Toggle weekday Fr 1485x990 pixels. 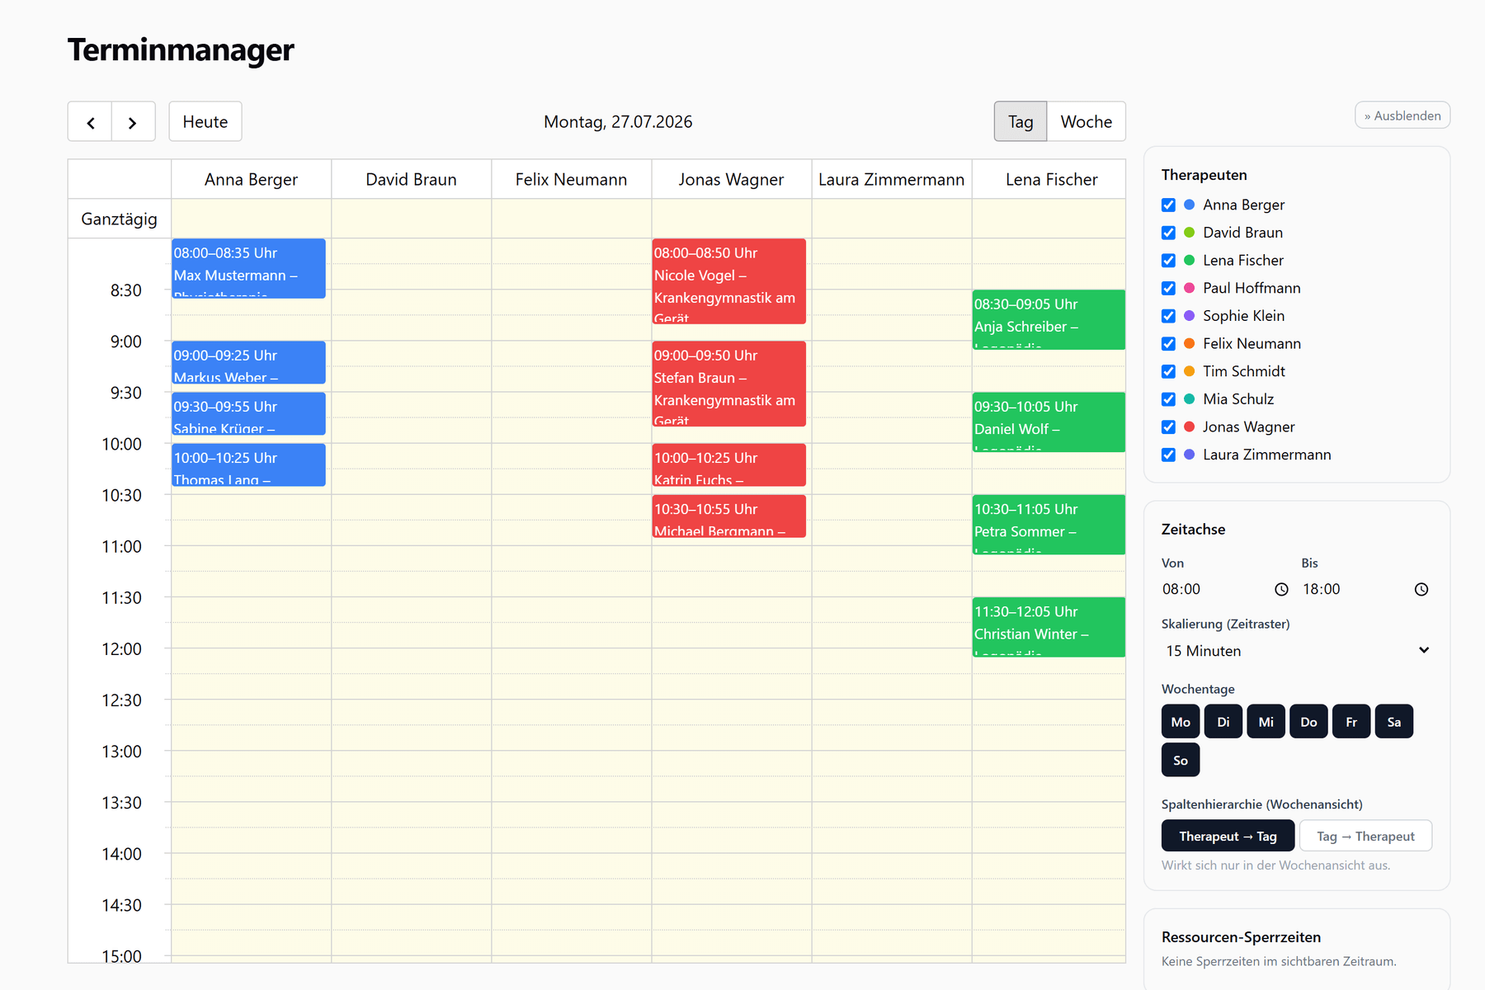1351,722
